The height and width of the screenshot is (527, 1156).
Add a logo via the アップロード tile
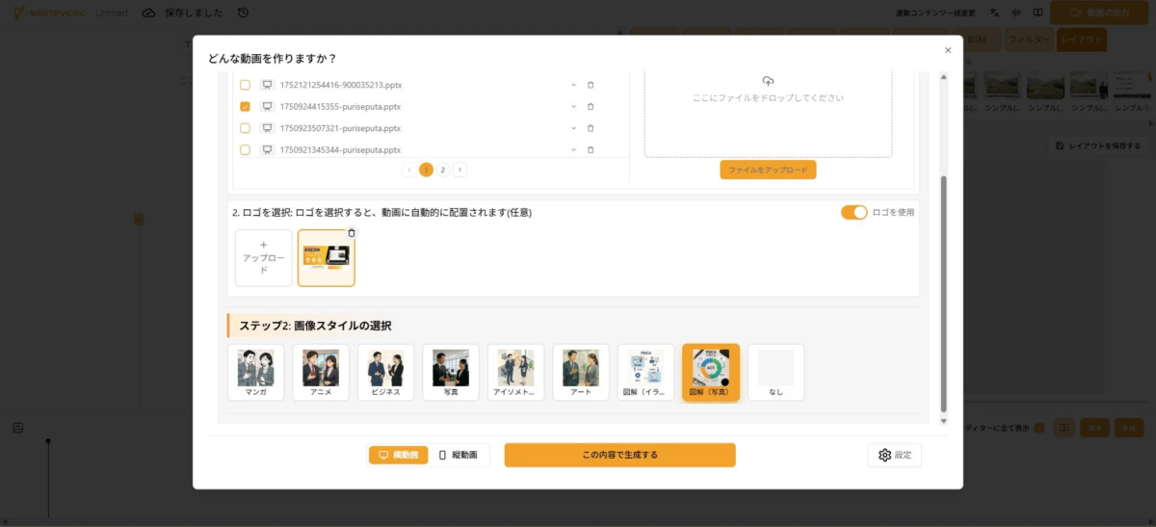pos(263,258)
